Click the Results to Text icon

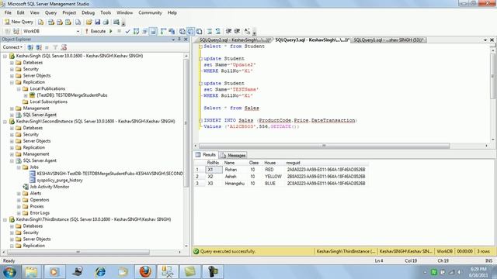pyautogui.click(x=182, y=31)
